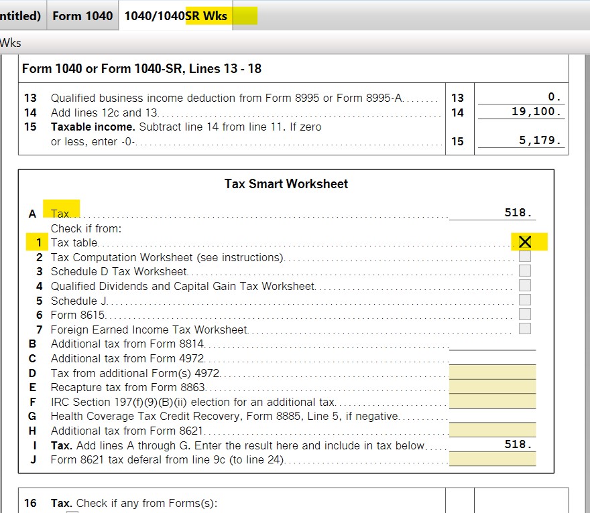Switch to the Form 1040 tab
The height and width of the screenshot is (513, 590).
pyautogui.click(x=82, y=15)
